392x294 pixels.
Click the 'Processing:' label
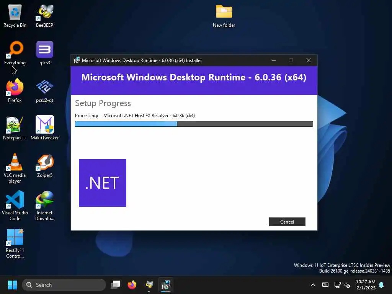click(87, 116)
